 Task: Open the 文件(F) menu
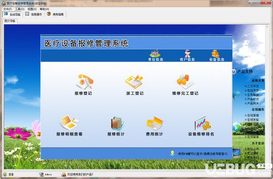pos(7,9)
